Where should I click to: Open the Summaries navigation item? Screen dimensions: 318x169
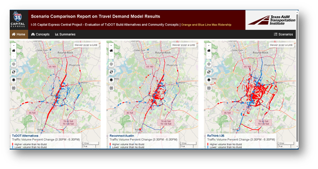point(65,34)
